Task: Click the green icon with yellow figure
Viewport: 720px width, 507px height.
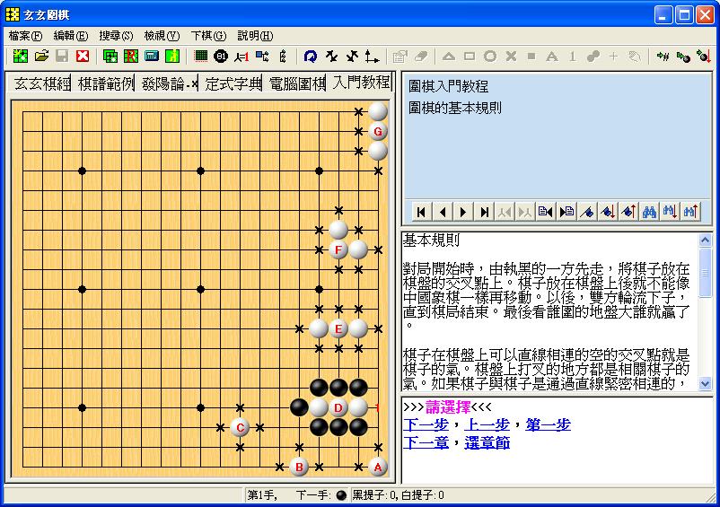Action: point(172,56)
